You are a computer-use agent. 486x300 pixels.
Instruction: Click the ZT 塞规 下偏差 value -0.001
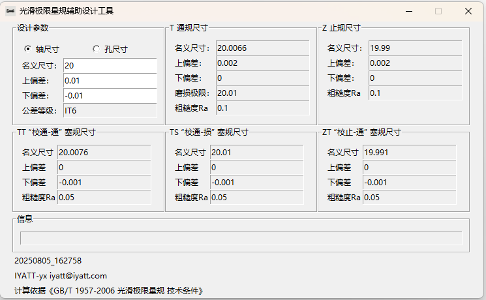pos(410,183)
